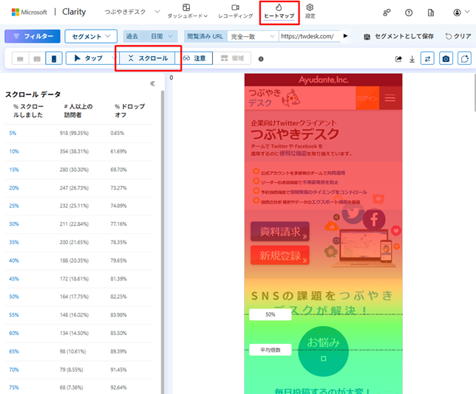Collapse the scroll data panel
476x394 pixels.
(x=152, y=83)
